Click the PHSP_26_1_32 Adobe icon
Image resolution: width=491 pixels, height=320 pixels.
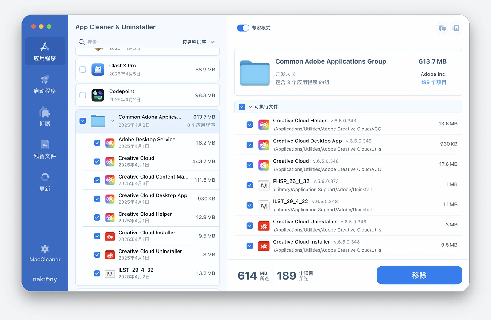pyautogui.click(x=264, y=185)
